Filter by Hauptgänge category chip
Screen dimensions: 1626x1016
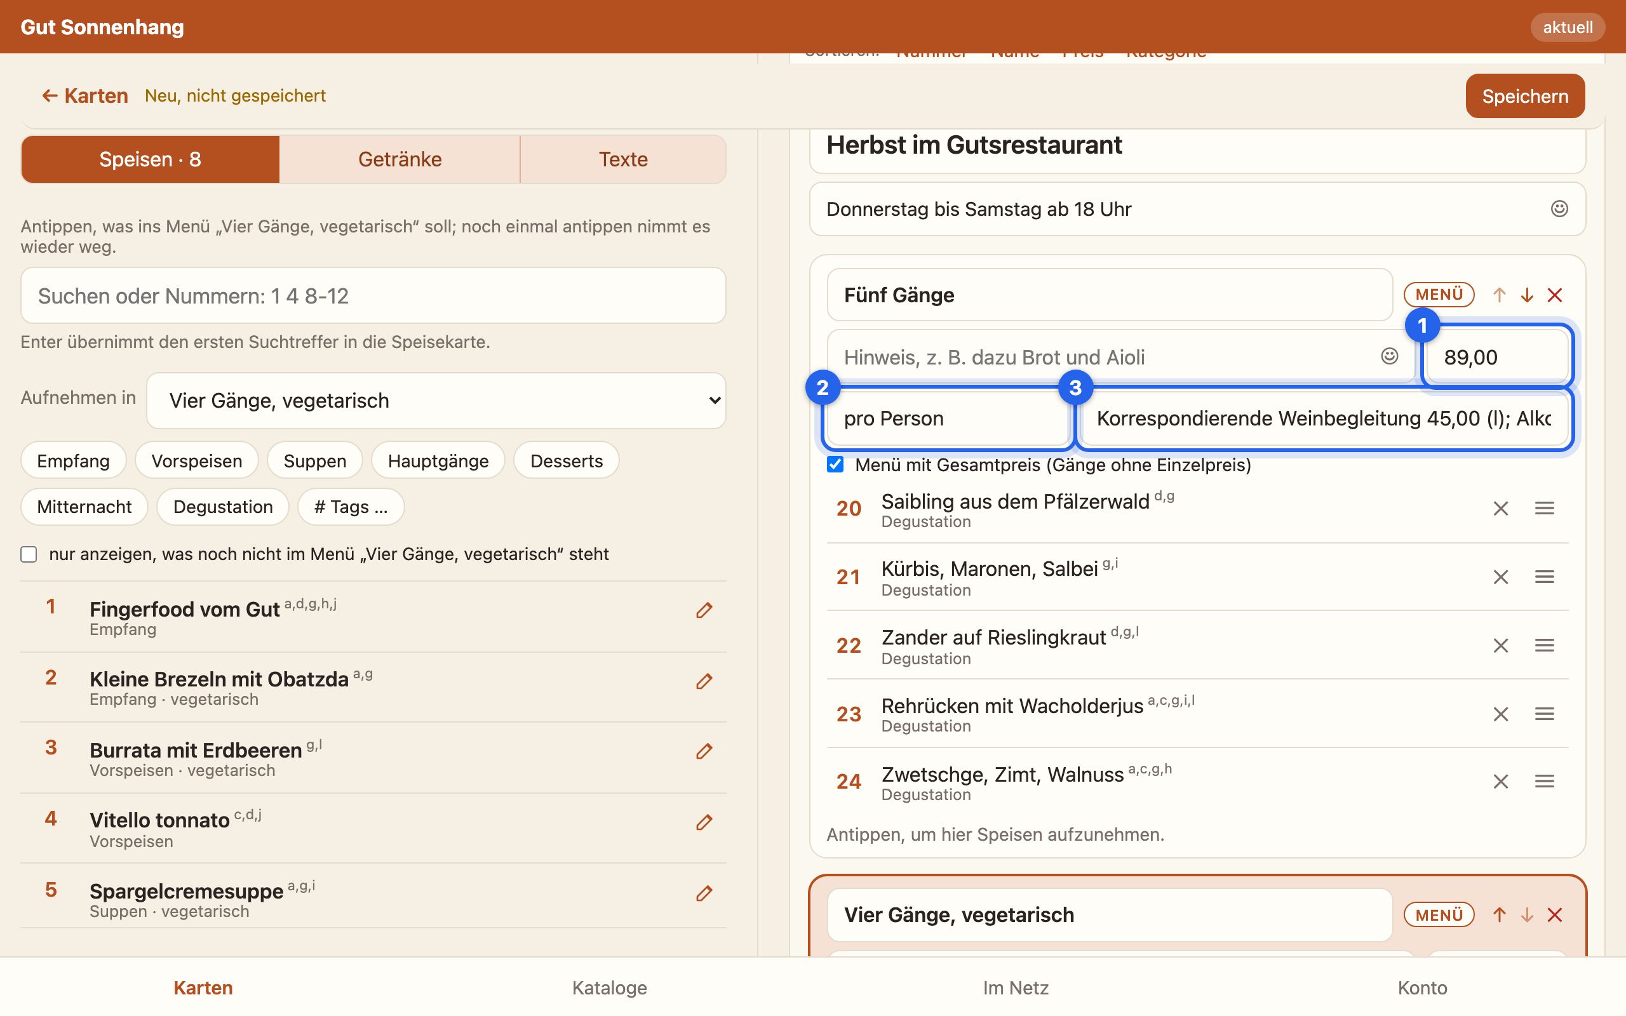click(438, 461)
